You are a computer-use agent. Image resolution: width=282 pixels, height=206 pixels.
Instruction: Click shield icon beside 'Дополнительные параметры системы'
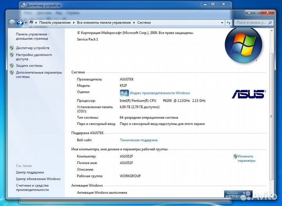(x=12, y=72)
